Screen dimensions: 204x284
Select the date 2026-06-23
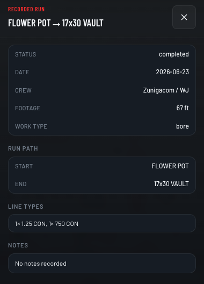[x=172, y=72]
